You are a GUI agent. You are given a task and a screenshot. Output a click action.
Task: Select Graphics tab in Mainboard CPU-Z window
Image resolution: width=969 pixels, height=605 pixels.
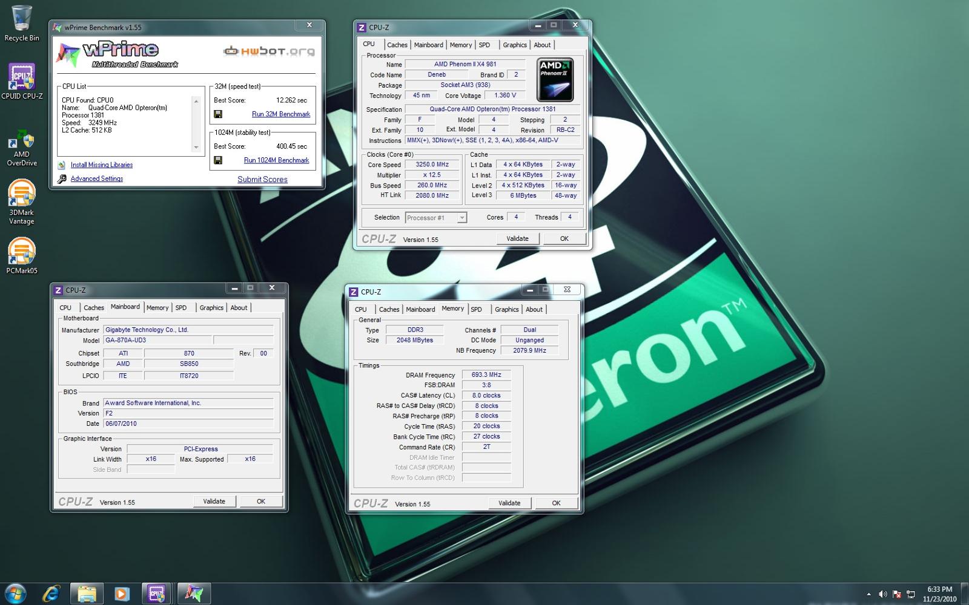coord(211,307)
